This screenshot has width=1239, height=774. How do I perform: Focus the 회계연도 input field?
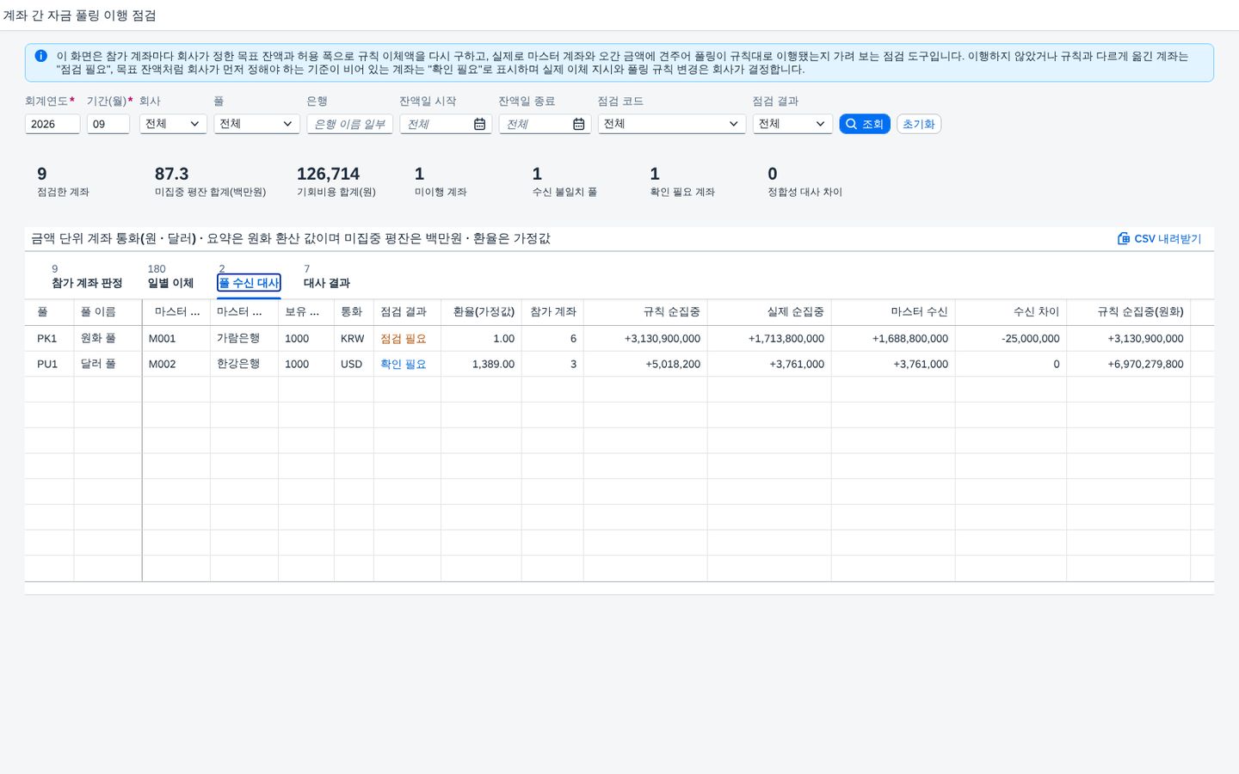point(52,124)
